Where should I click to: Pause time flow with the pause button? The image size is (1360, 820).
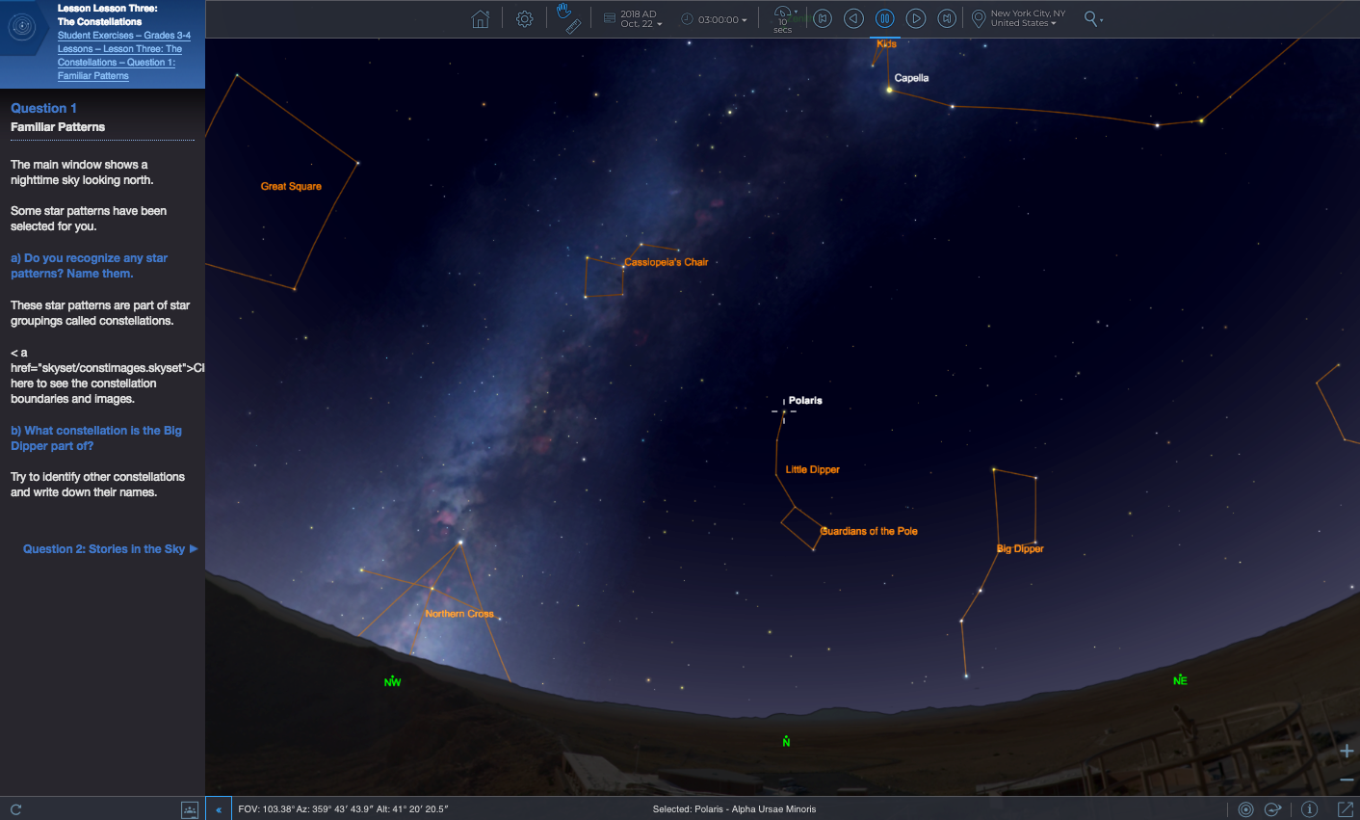tap(884, 18)
